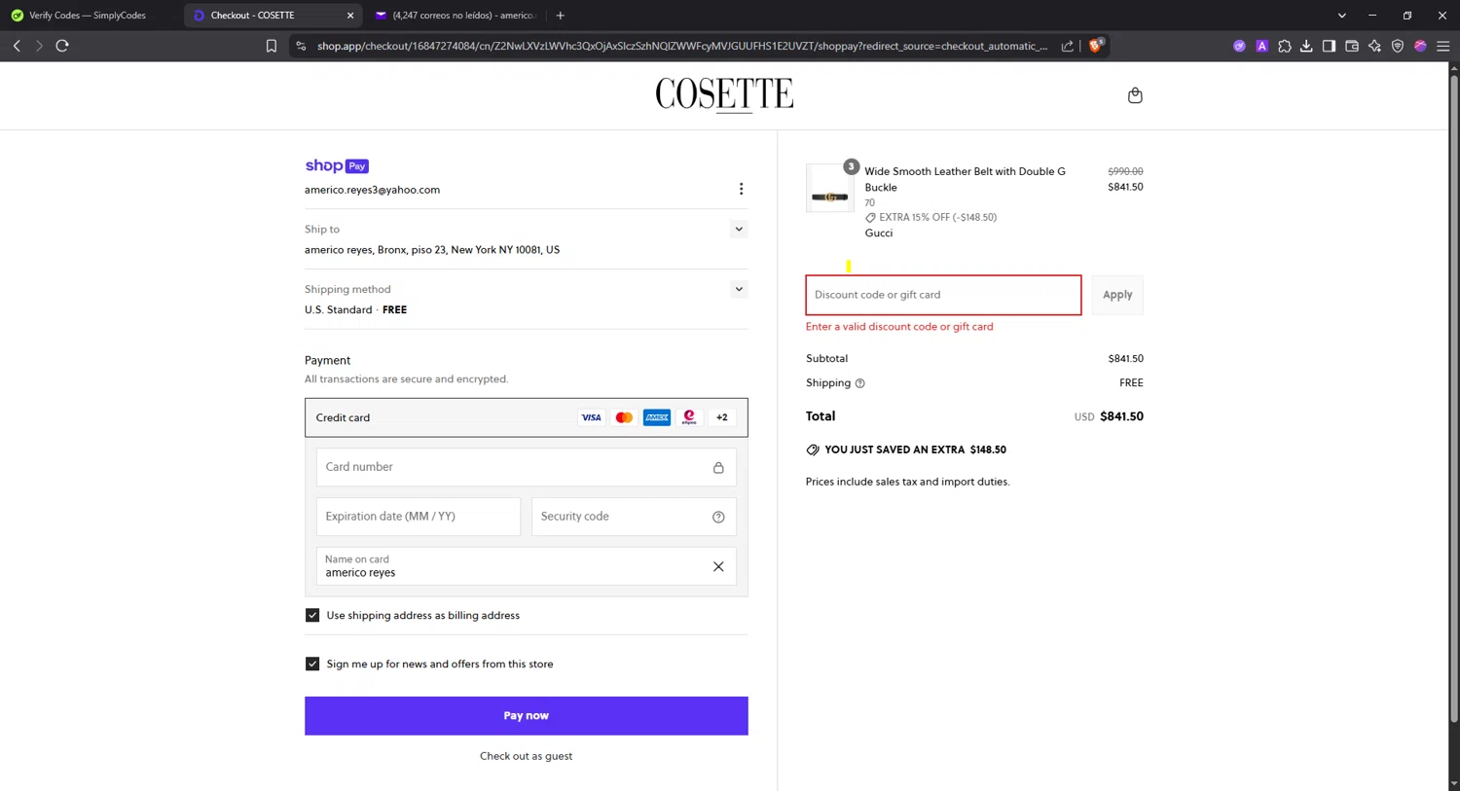Uncheck sign me up for news

coord(312,664)
